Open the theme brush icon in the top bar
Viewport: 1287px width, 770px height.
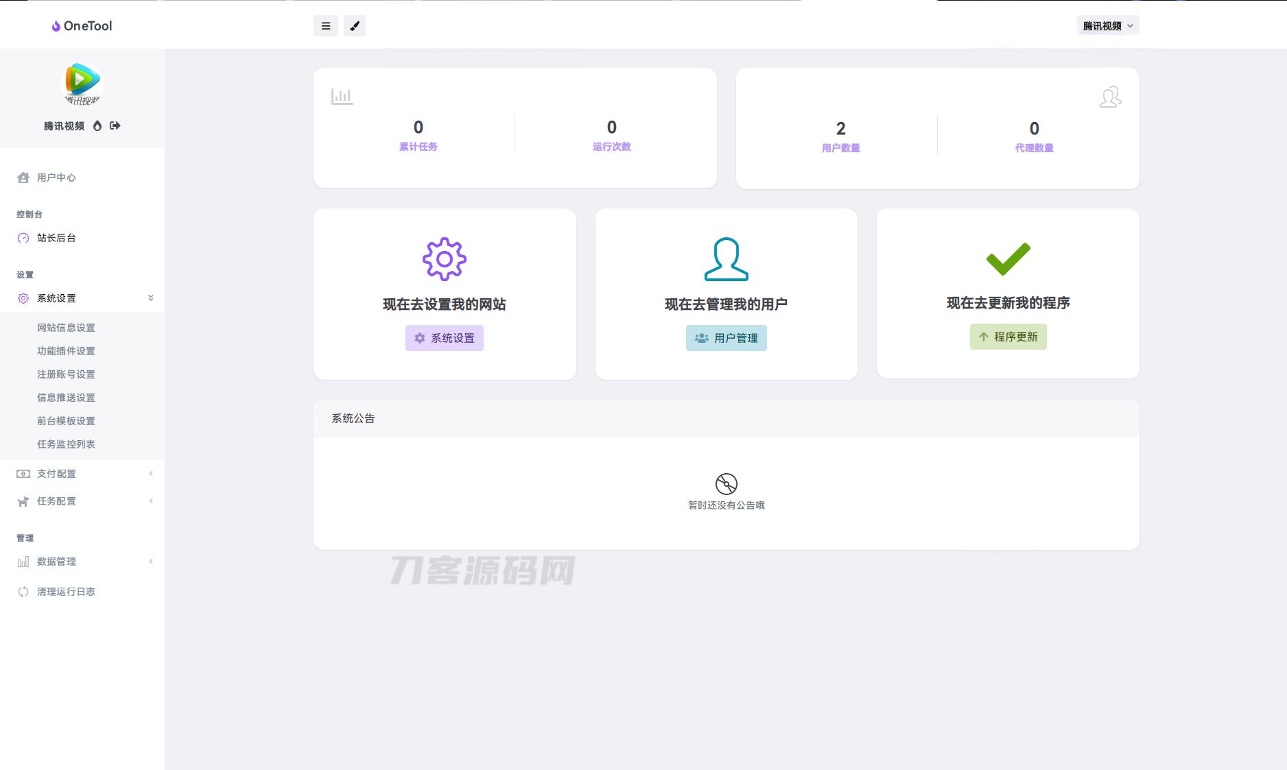[355, 26]
